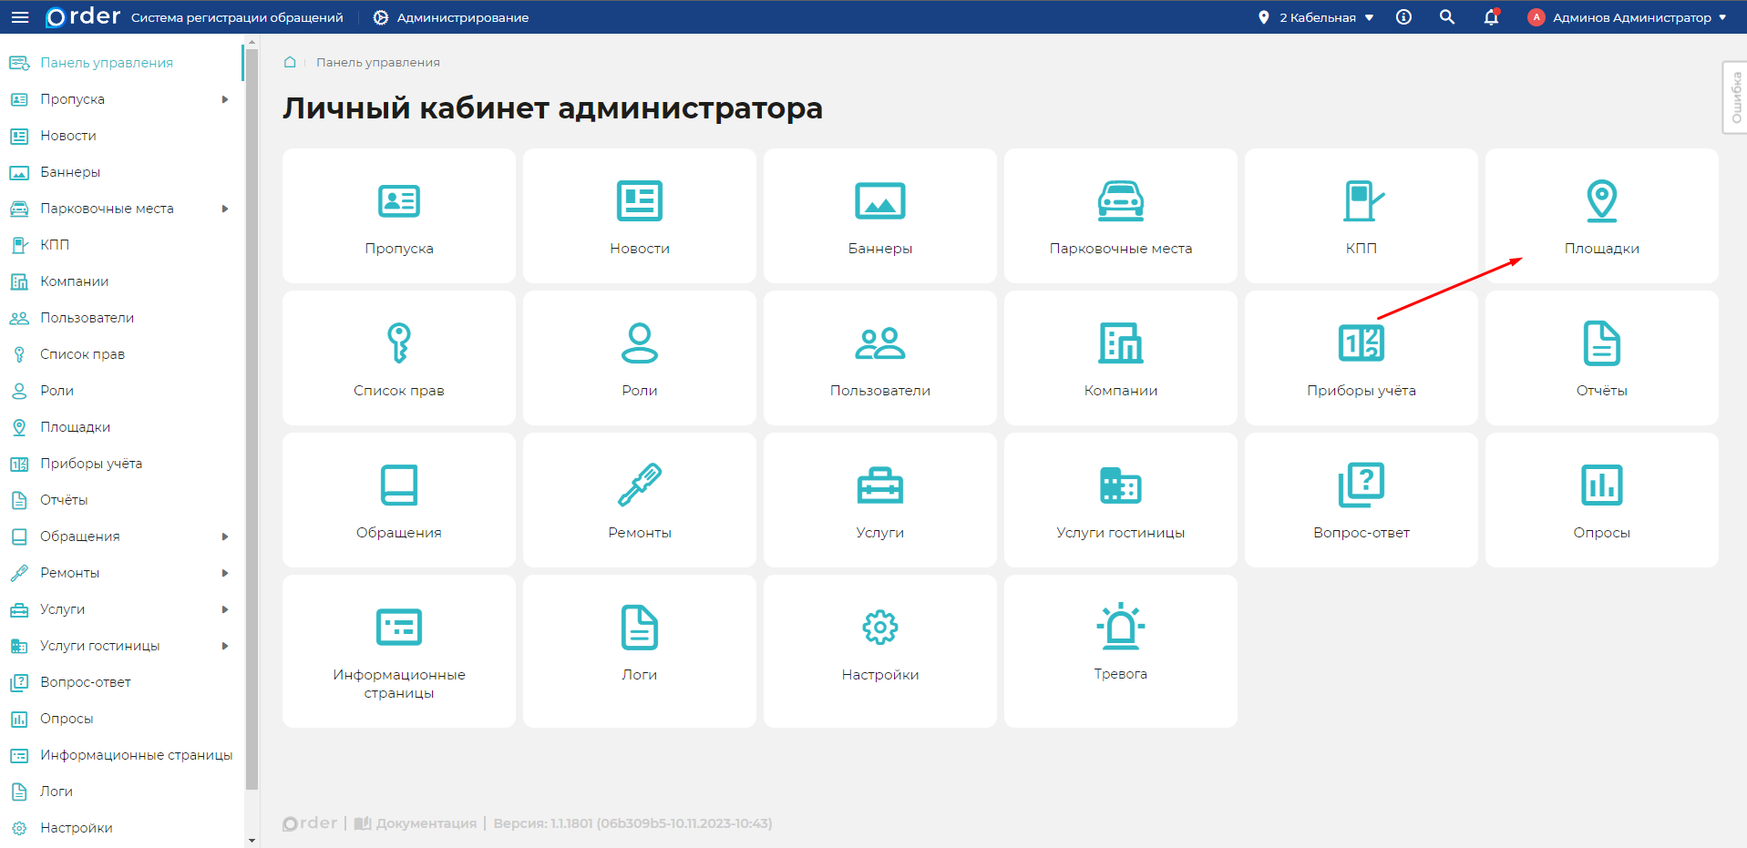Click the notification bell icon
The height and width of the screenshot is (848, 1747).
(x=1491, y=17)
